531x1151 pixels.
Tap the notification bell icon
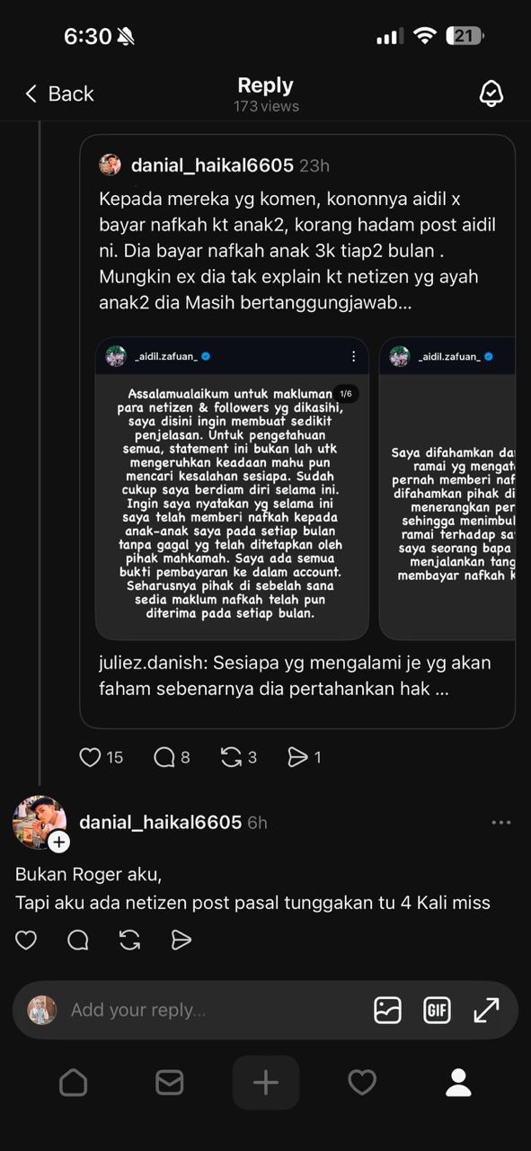tap(491, 94)
